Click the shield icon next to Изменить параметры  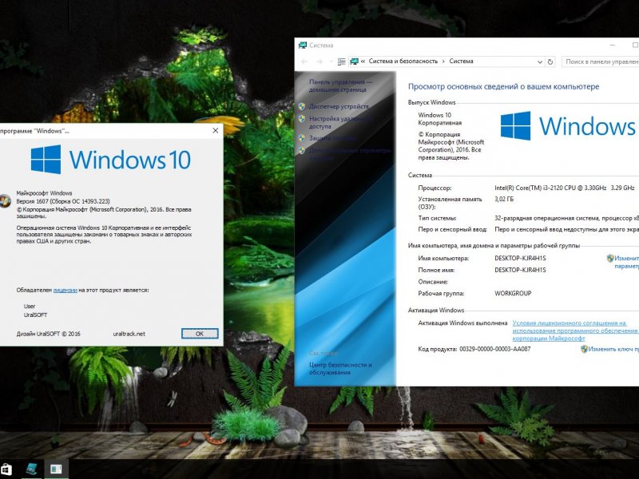click(610, 258)
